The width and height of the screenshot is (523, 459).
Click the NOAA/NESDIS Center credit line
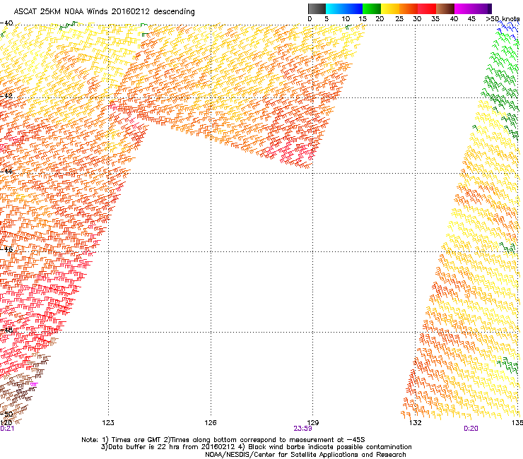[305, 455]
